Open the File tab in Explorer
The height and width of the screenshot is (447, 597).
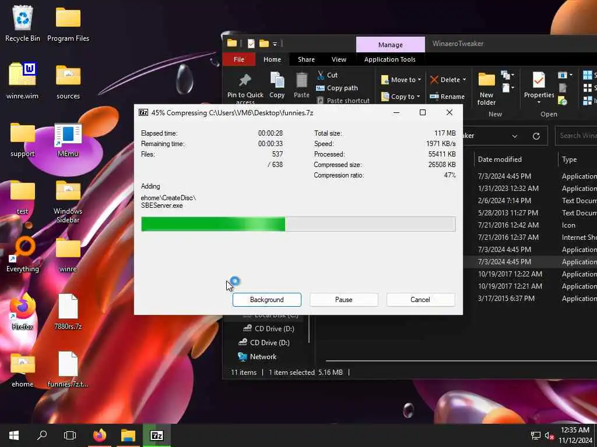(239, 59)
